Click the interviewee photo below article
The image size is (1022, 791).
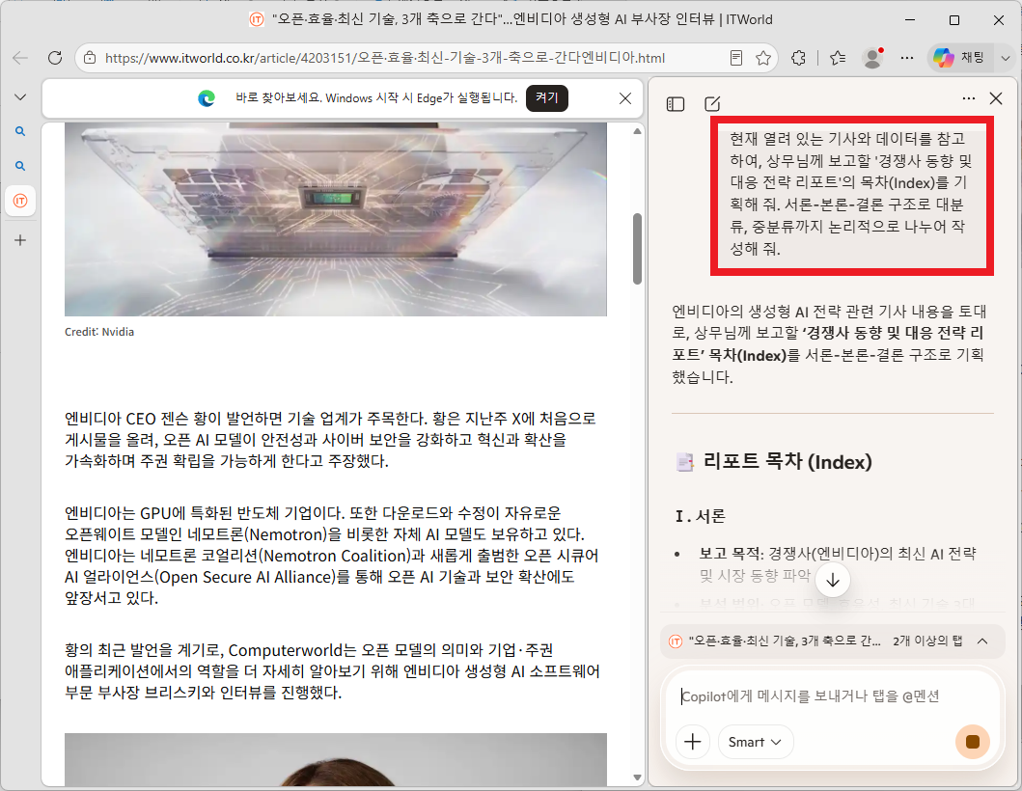[336, 760]
